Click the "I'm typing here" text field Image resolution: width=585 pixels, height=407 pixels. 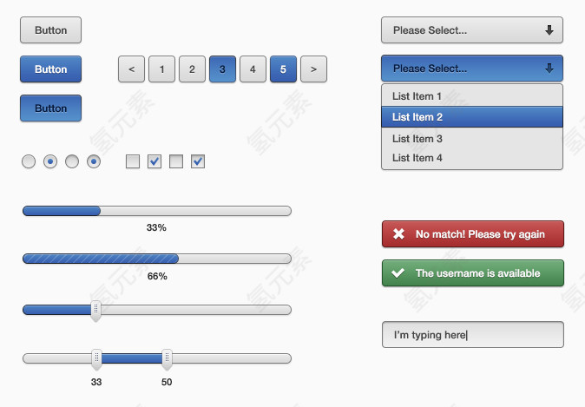pos(472,335)
